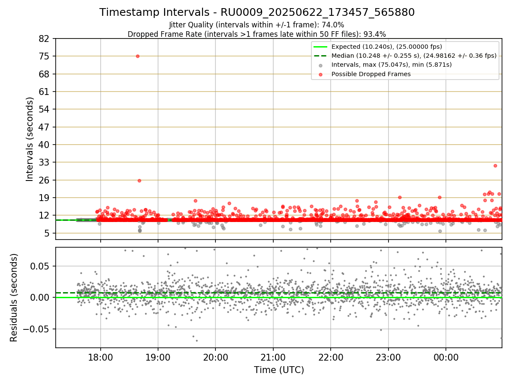Click the red outlier point at 75 seconds

tap(137, 56)
